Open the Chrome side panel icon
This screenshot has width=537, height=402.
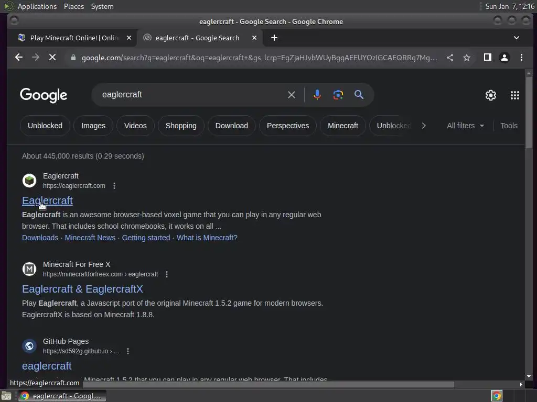tap(488, 58)
